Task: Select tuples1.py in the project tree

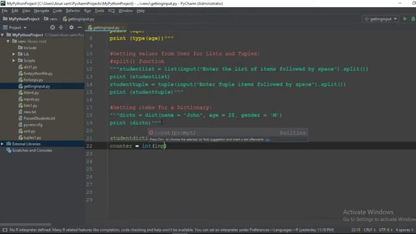Action: click(x=30, y=138)
